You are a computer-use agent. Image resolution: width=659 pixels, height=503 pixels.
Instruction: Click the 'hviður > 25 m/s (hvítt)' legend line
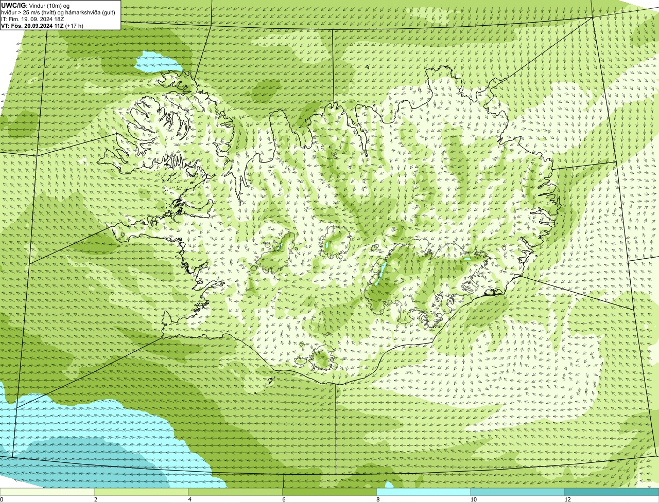click(x=58, y=12)
